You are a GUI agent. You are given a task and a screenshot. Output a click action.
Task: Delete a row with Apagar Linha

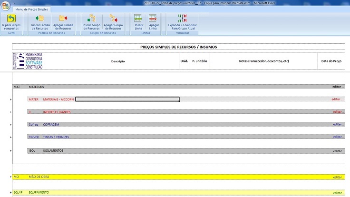pyautogui.click(x=154, y=19)
